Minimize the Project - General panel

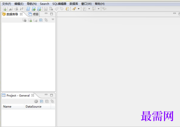[46, 95]
